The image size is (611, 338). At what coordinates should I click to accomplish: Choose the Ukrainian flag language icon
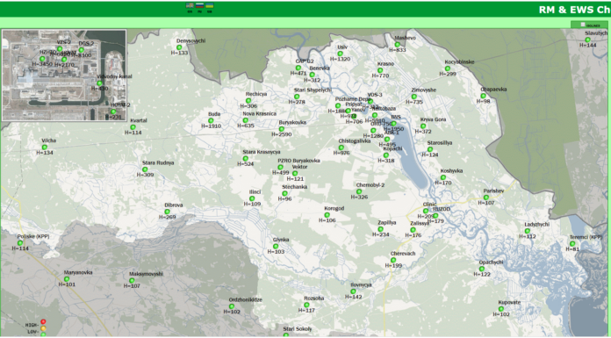tap(210, 6)
